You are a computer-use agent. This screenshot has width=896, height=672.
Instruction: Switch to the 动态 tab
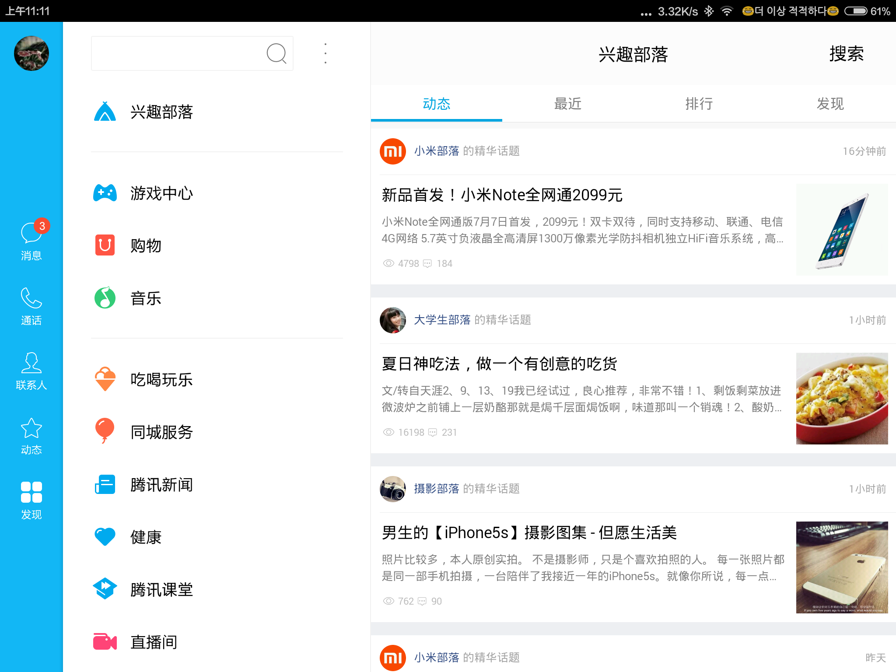click(437, 104)
